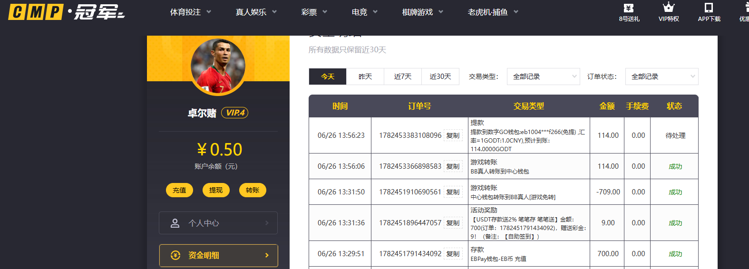The width and height of the screenshot is (749, 269).
Task: Click BB真人转账到中心钱包 description
Action: coord(499,172)
